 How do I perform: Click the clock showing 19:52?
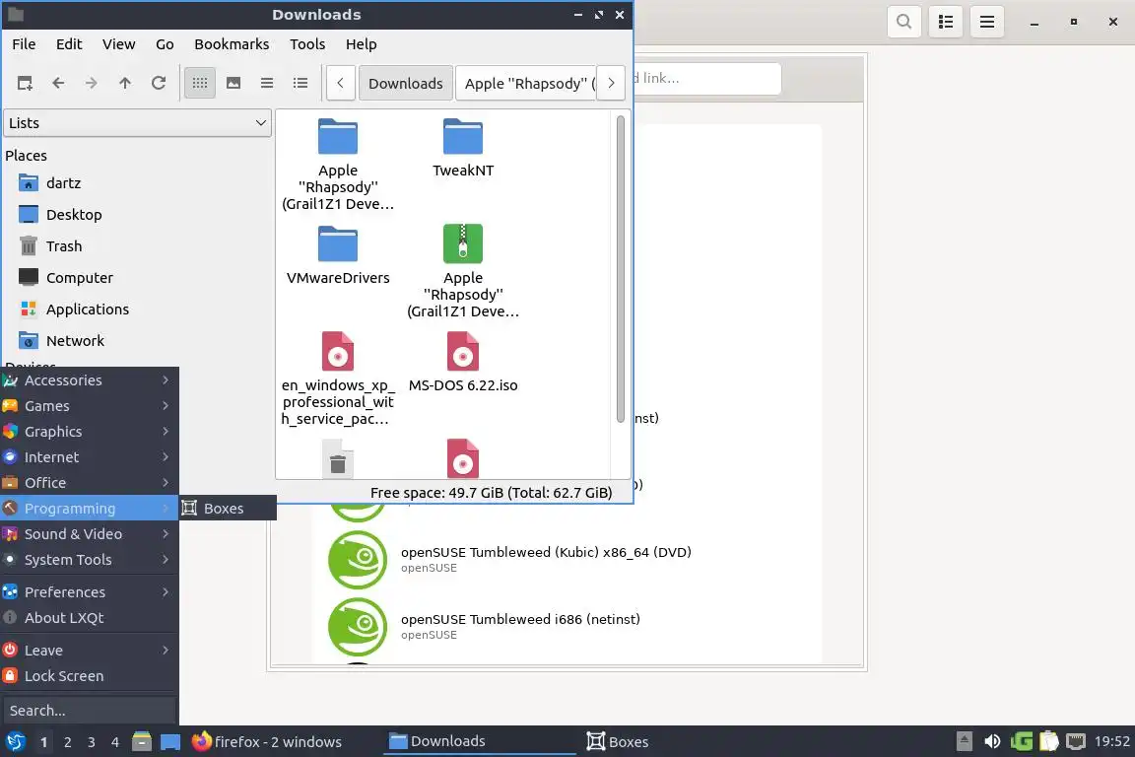click(x=1111, y=741)
